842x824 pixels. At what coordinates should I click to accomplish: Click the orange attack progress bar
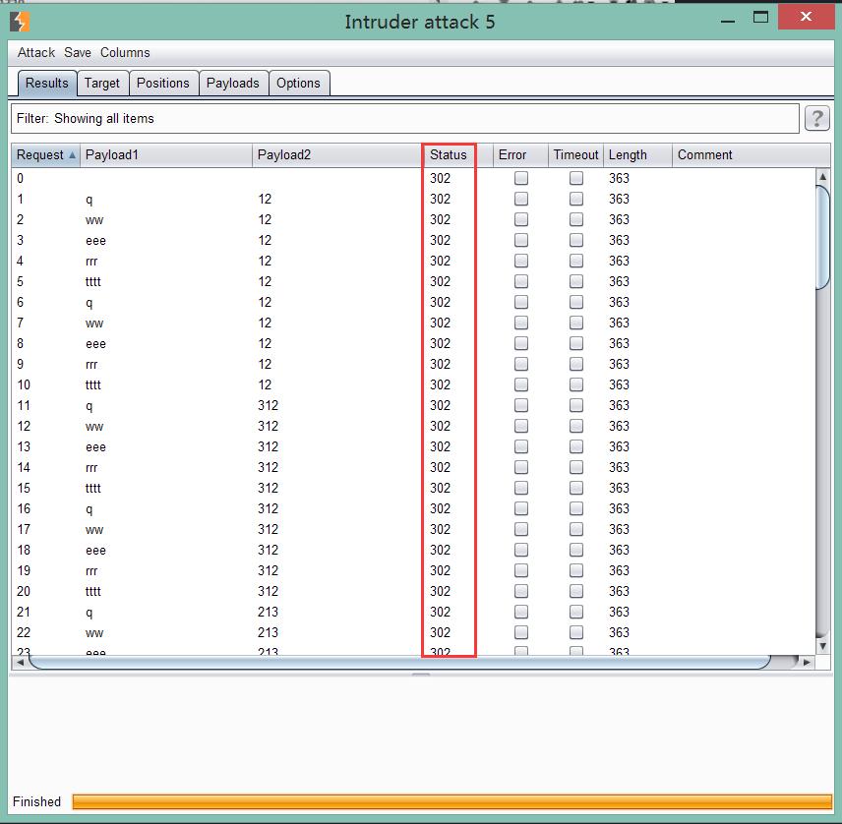451,801
